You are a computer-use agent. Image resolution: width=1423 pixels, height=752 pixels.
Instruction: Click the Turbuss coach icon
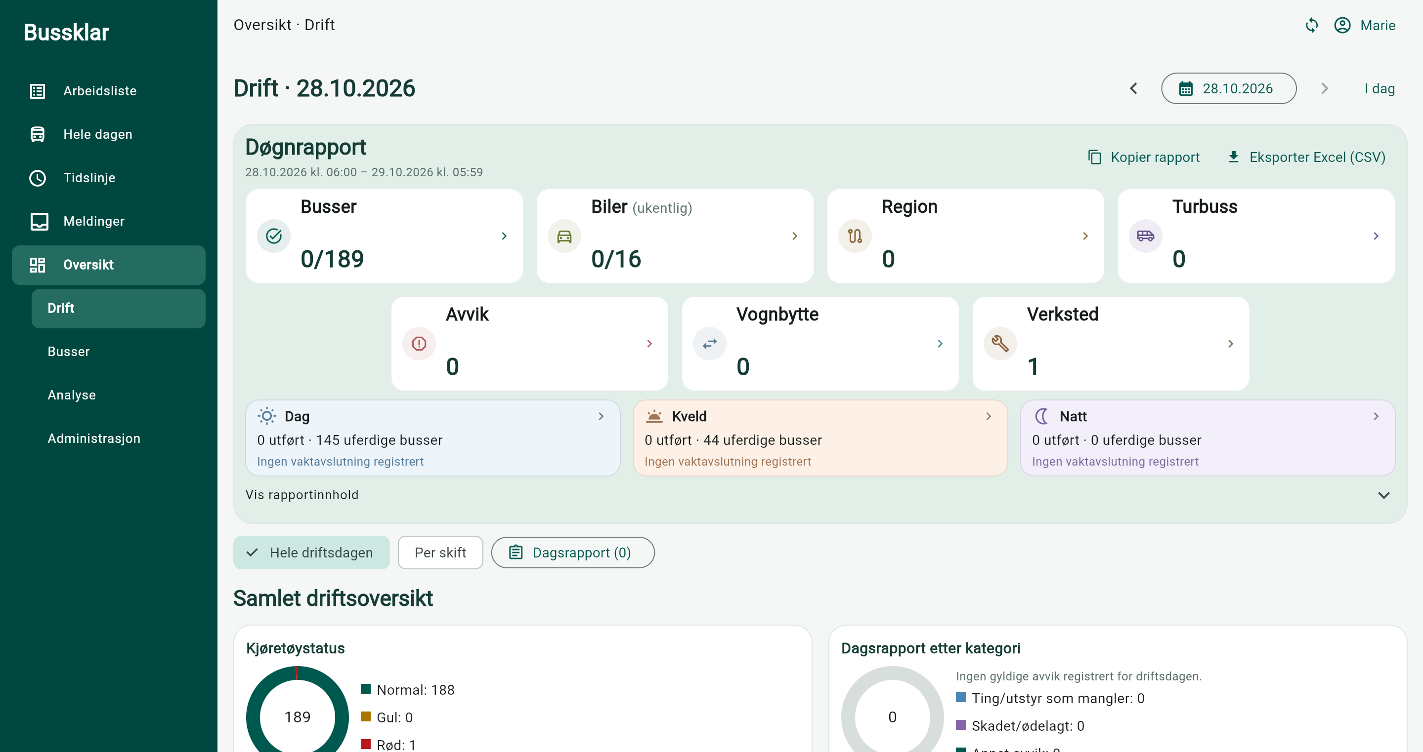coord(1145,236)
